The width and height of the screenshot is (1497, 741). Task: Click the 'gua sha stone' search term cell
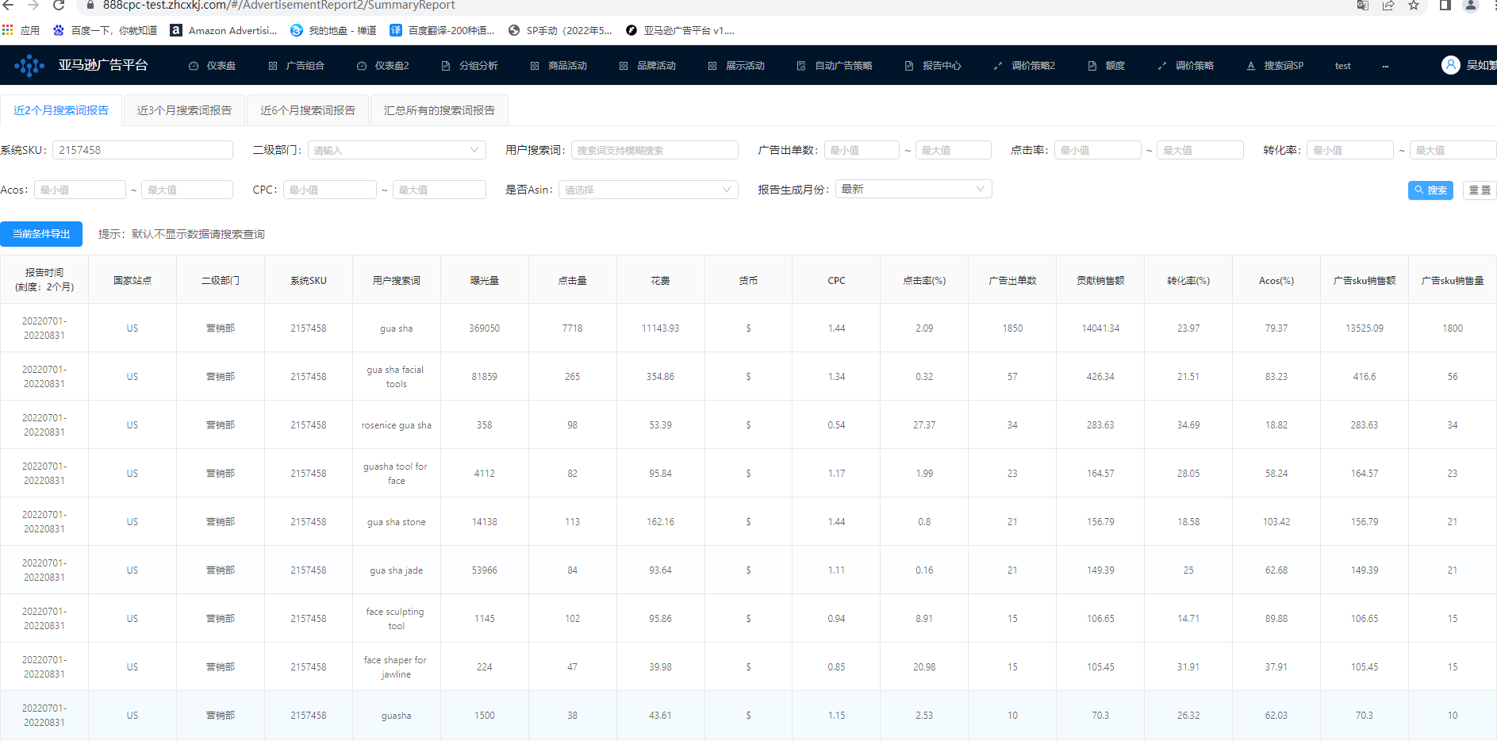coord(397,522)
